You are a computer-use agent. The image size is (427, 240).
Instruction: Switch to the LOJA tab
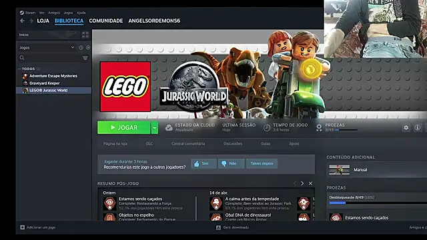pos(43,21)
